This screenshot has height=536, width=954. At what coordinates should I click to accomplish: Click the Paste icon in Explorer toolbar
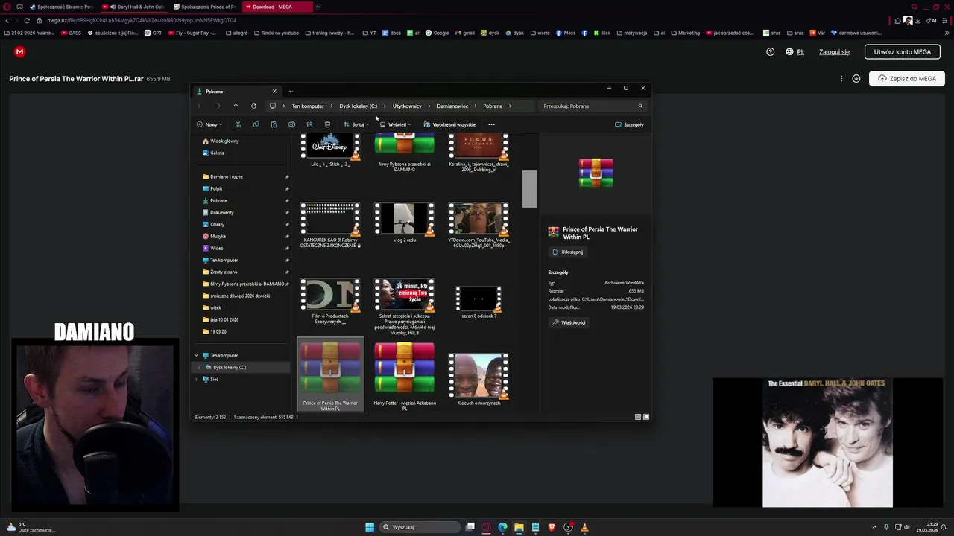[274, 124]
